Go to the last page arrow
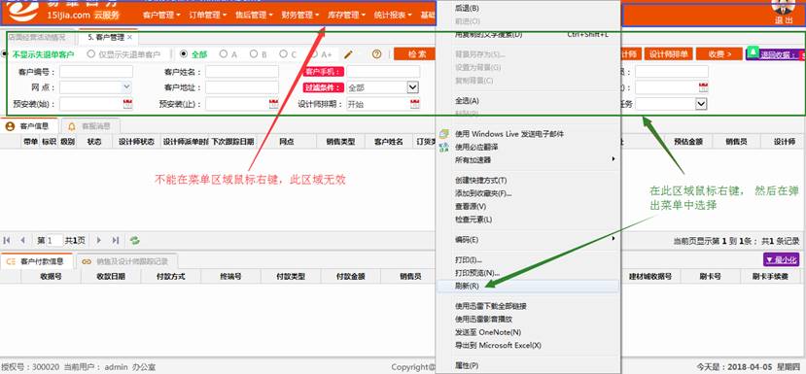Viewport: 806px width, 374px height. tap(116, 240)
